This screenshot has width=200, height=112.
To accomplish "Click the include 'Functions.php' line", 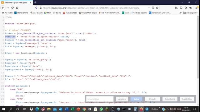I will click(21, 24).
